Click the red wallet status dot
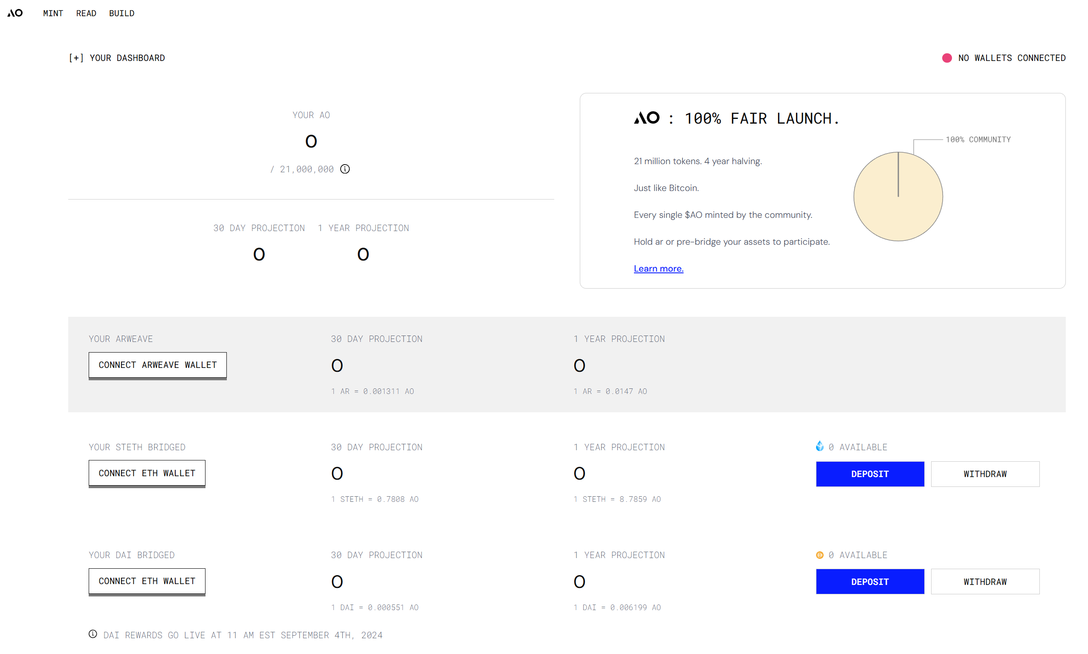Image resolution: width=1088 pixels, height=654 pixels. coord(946,58)
